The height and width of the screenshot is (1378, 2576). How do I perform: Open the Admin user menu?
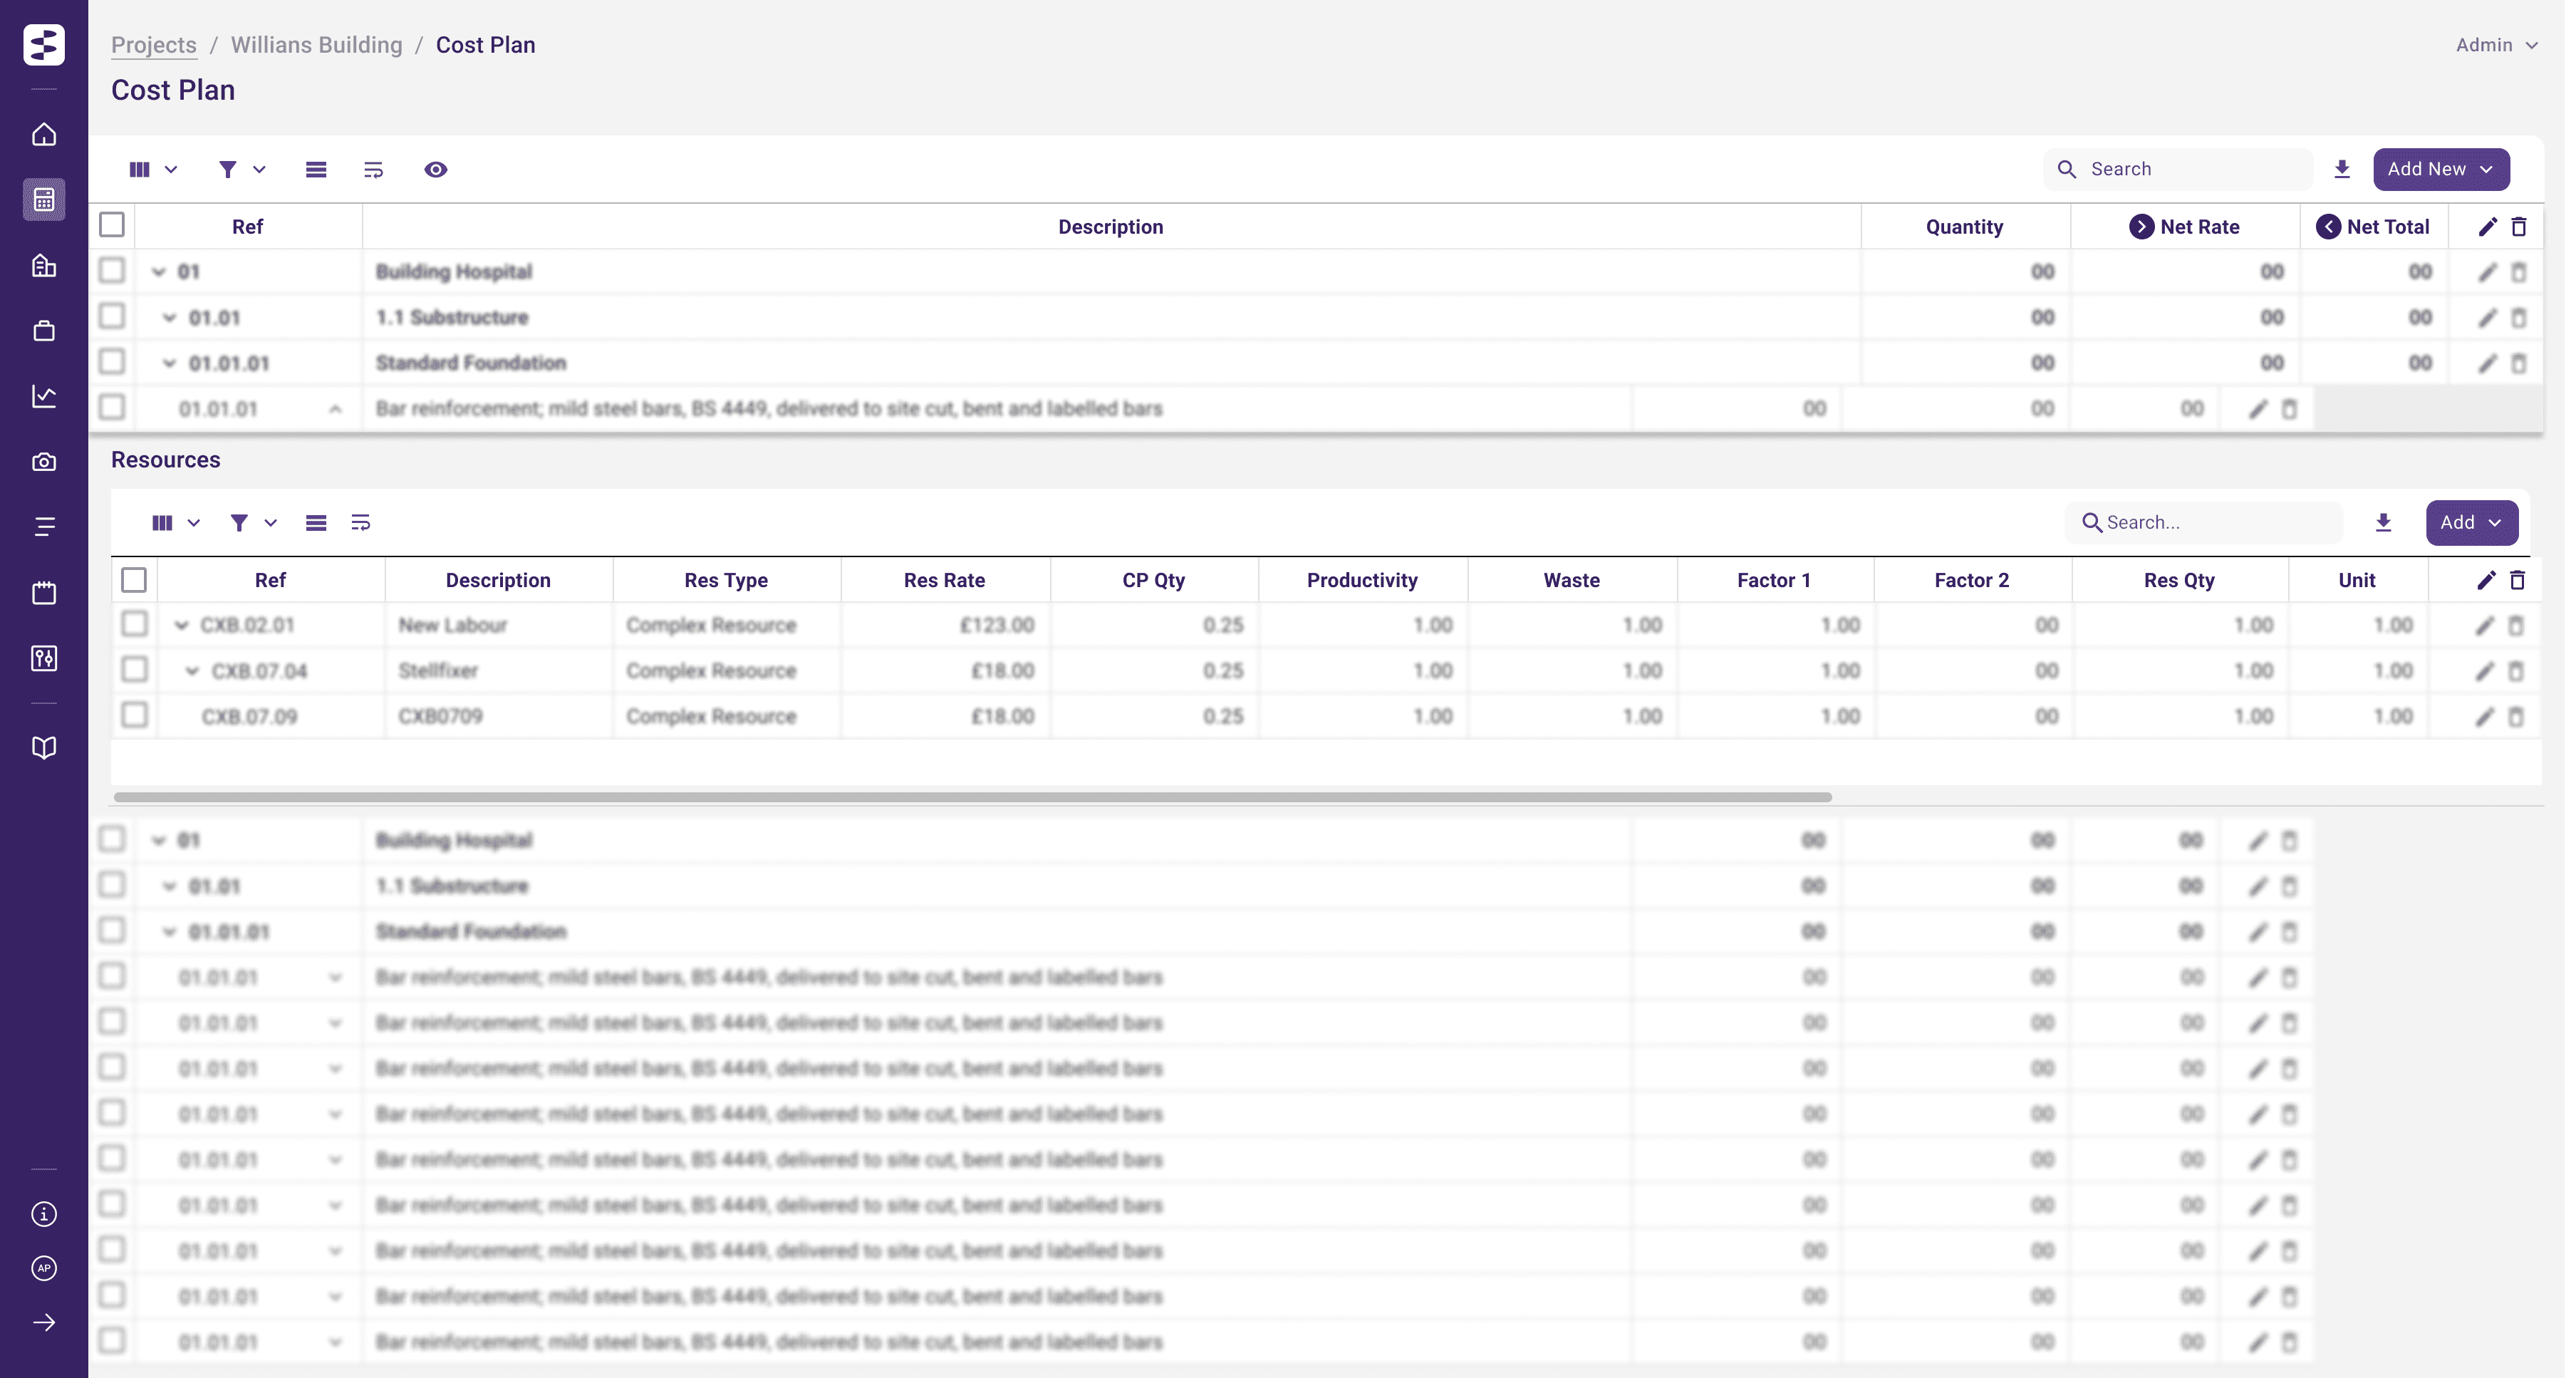(x=2496, y=45)
